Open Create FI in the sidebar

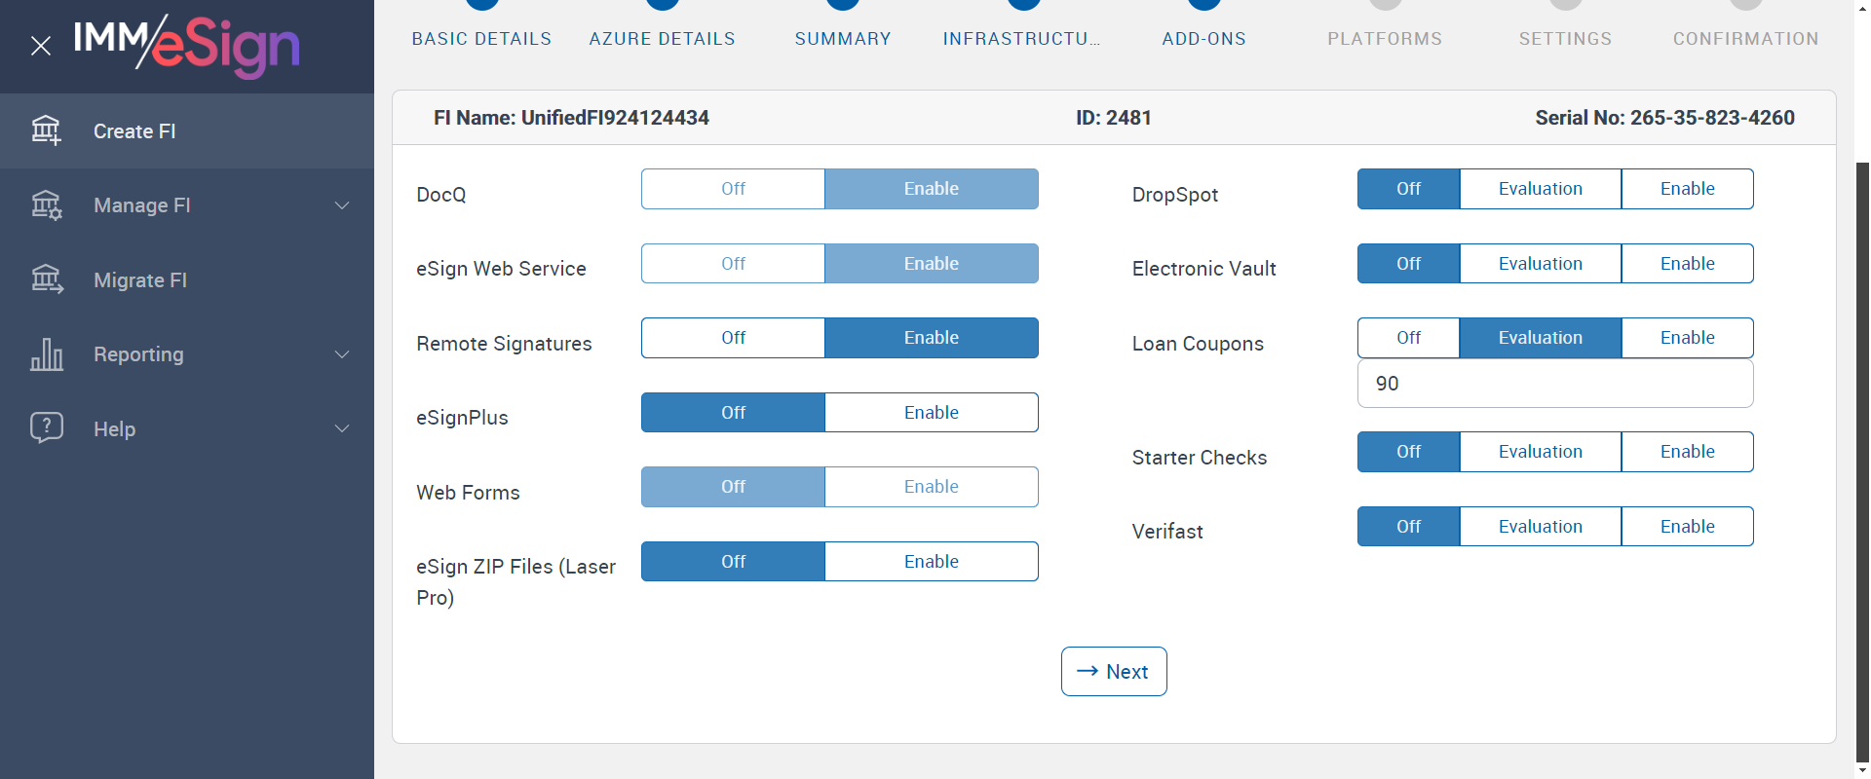point(187,130)
